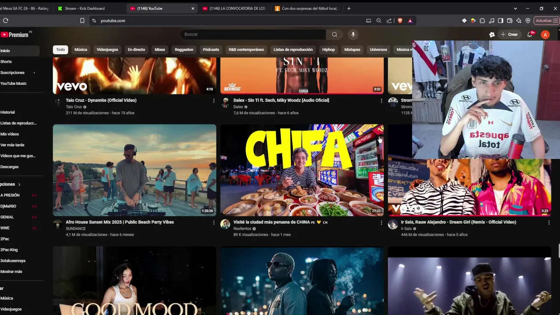560x315 pixels.
Task: Select the Videojuegos filter chip
Action: coord(107,49)
